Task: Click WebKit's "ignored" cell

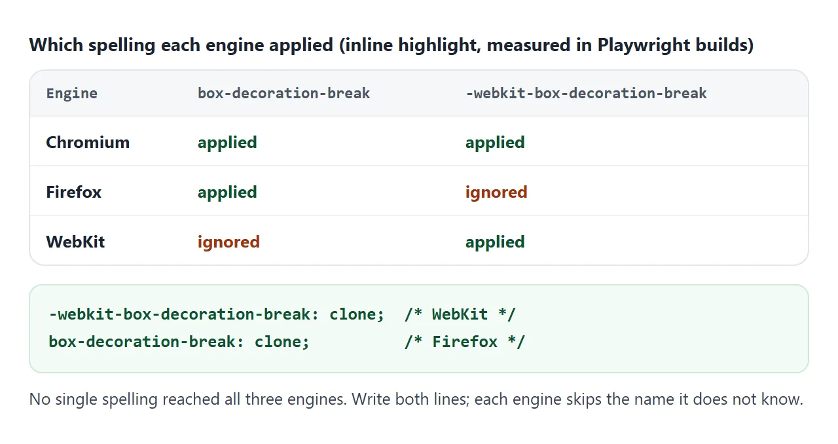Action: (228, 242)
